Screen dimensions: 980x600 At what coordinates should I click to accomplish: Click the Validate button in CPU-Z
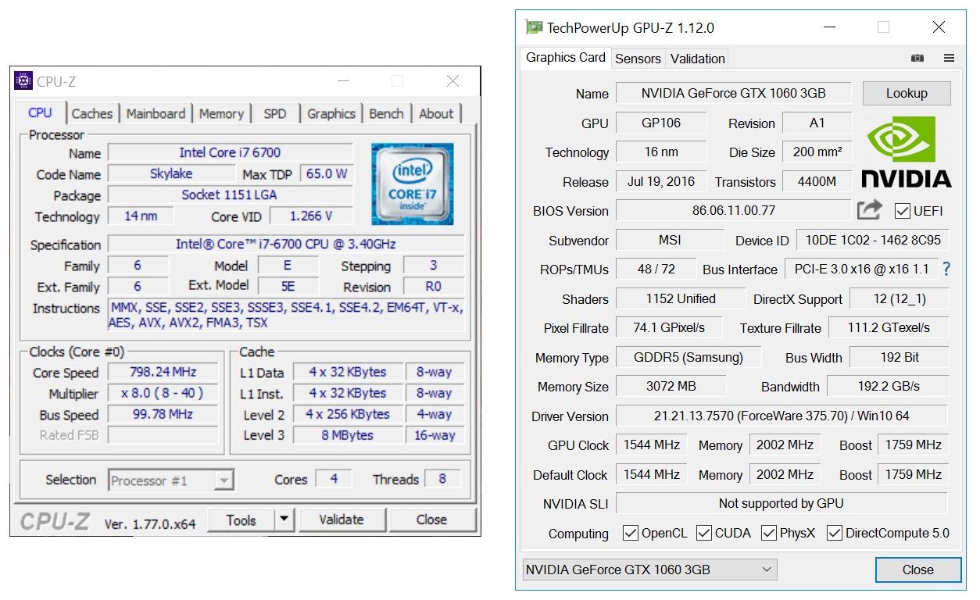(x=342, y=520)
